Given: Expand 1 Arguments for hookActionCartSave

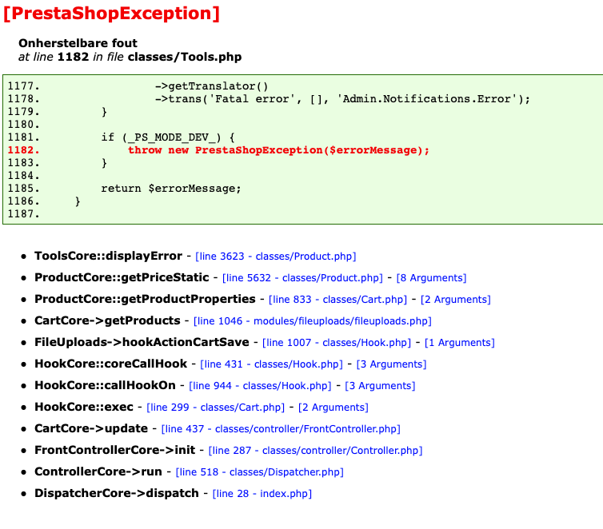Looking at the screenshot, I should click(x=460, y=342).
